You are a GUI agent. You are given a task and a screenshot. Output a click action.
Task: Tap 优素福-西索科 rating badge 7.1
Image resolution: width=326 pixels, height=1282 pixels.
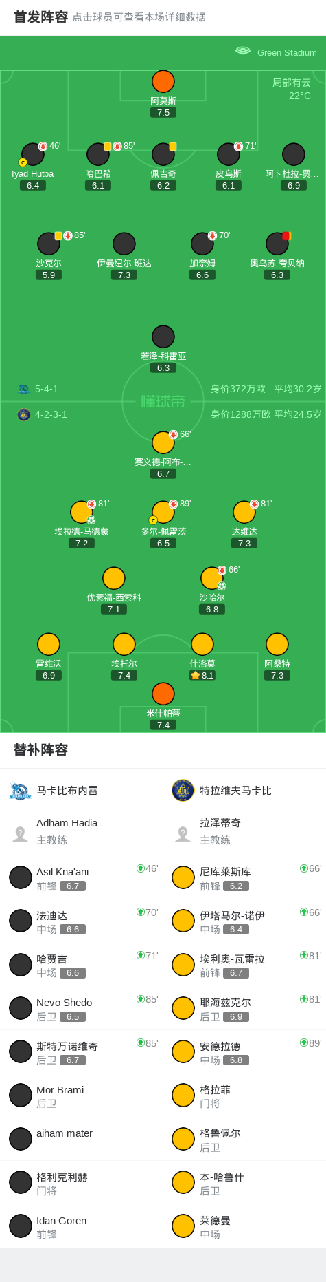pyautogui.click(x=114, y=609)
